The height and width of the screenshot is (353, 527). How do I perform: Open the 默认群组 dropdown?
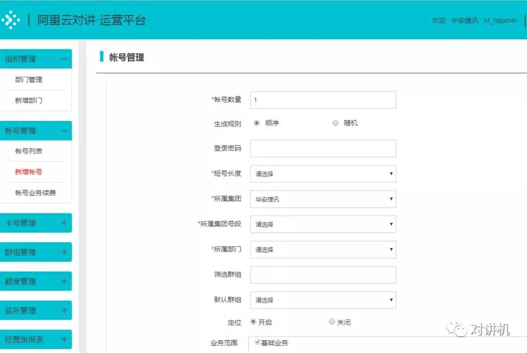(323, 300)
